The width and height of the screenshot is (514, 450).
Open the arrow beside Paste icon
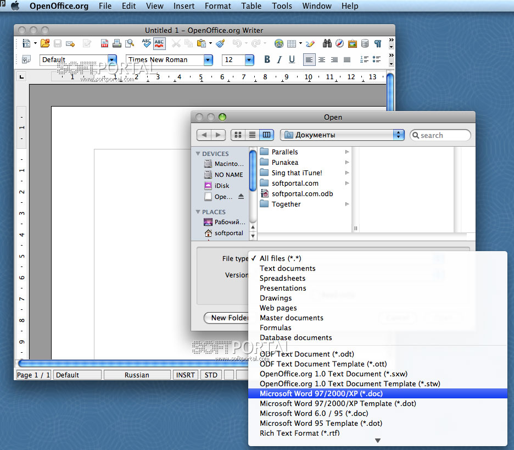click(x=210, y=43)
